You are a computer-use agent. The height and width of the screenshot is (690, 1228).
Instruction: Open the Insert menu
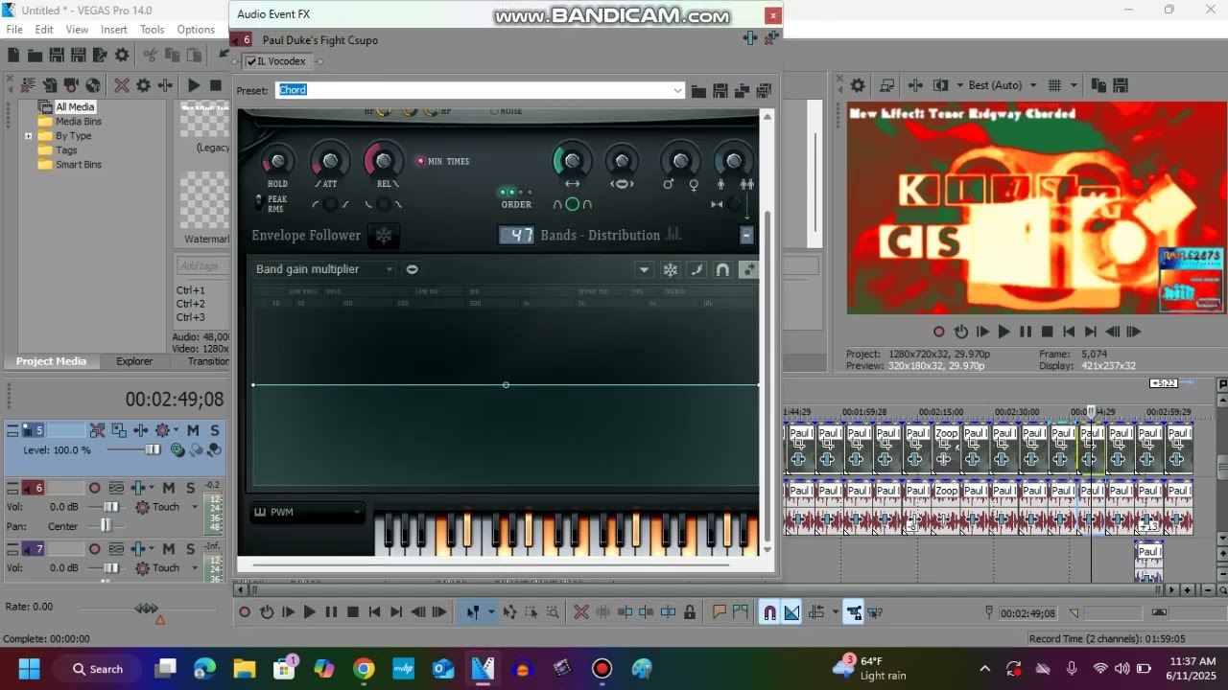pyautogui.click(x=114, y=30)
